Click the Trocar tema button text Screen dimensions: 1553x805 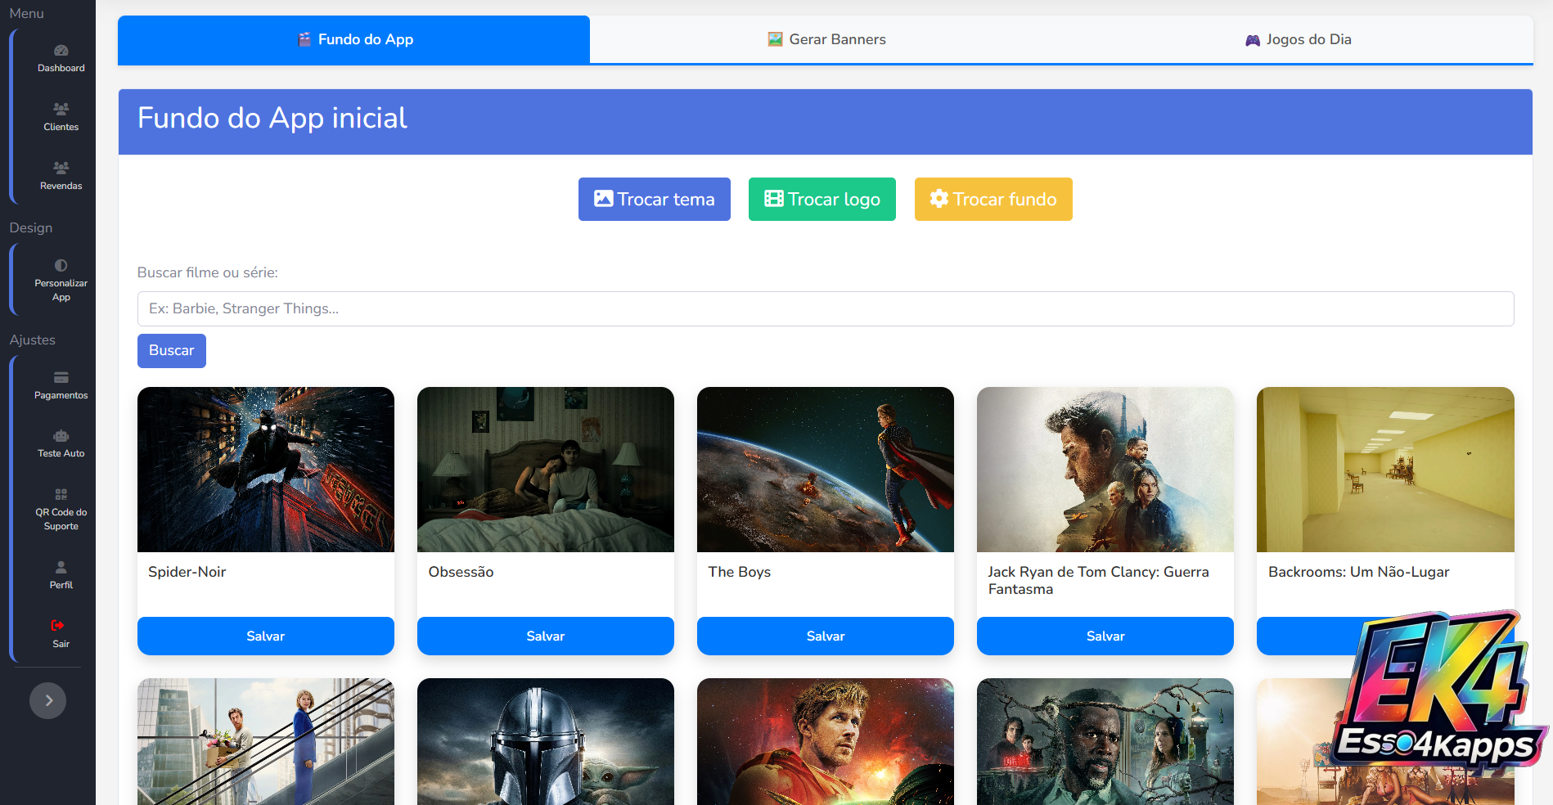pos(665,199)
